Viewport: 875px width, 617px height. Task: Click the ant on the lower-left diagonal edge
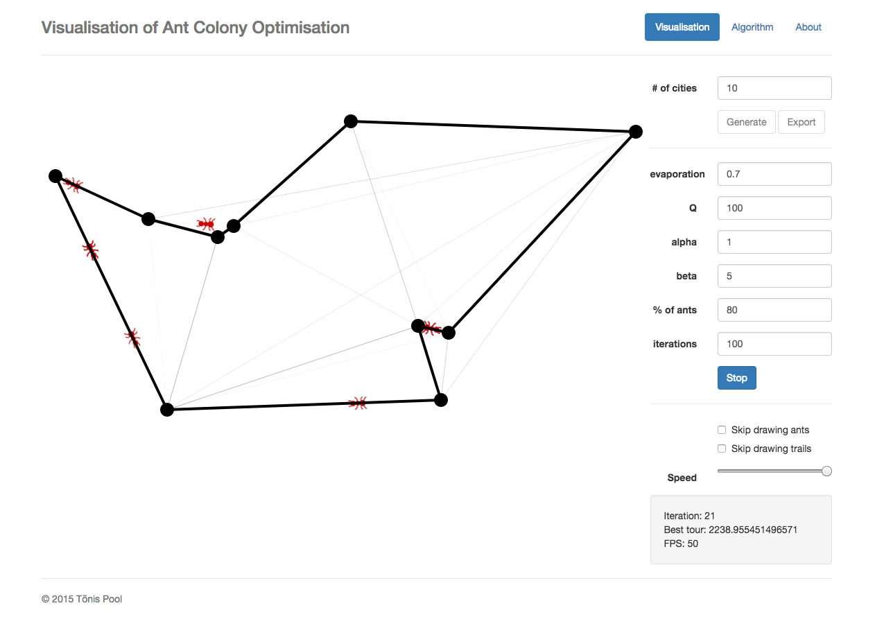click(132, 338)
